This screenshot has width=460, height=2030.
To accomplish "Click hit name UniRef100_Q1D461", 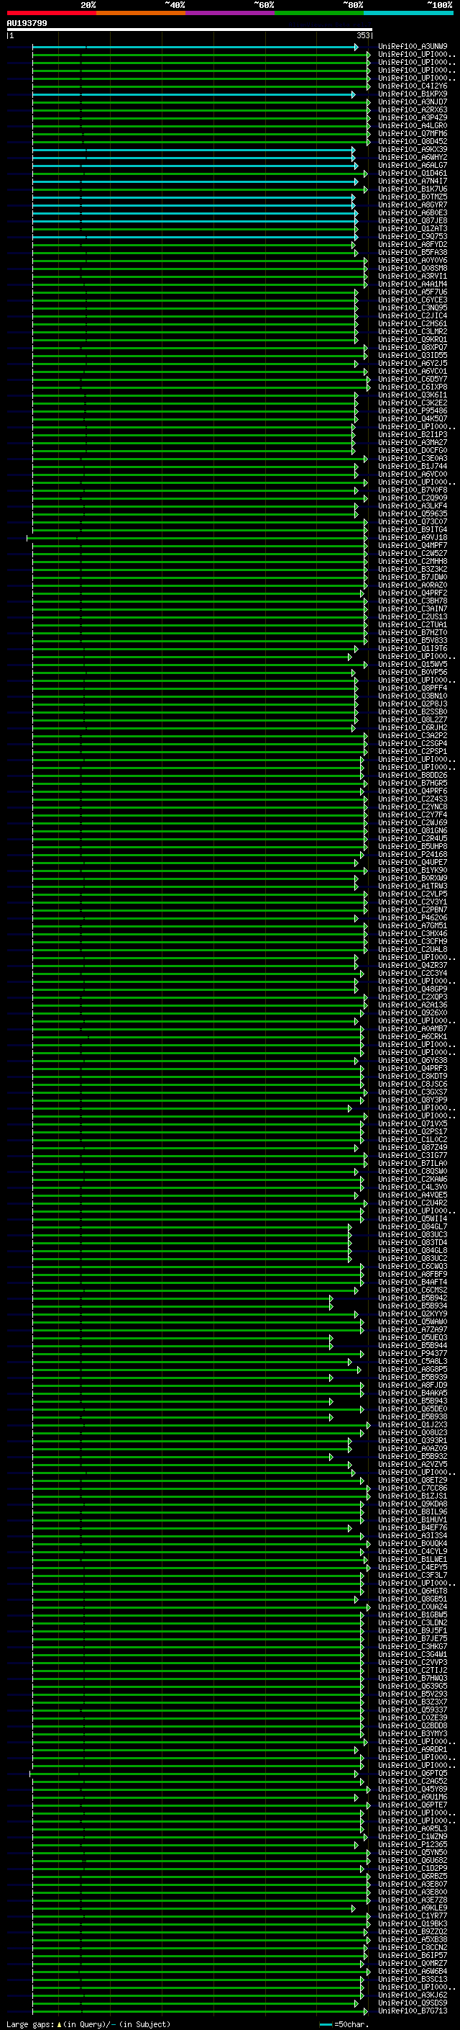I will tap(413, 174).
